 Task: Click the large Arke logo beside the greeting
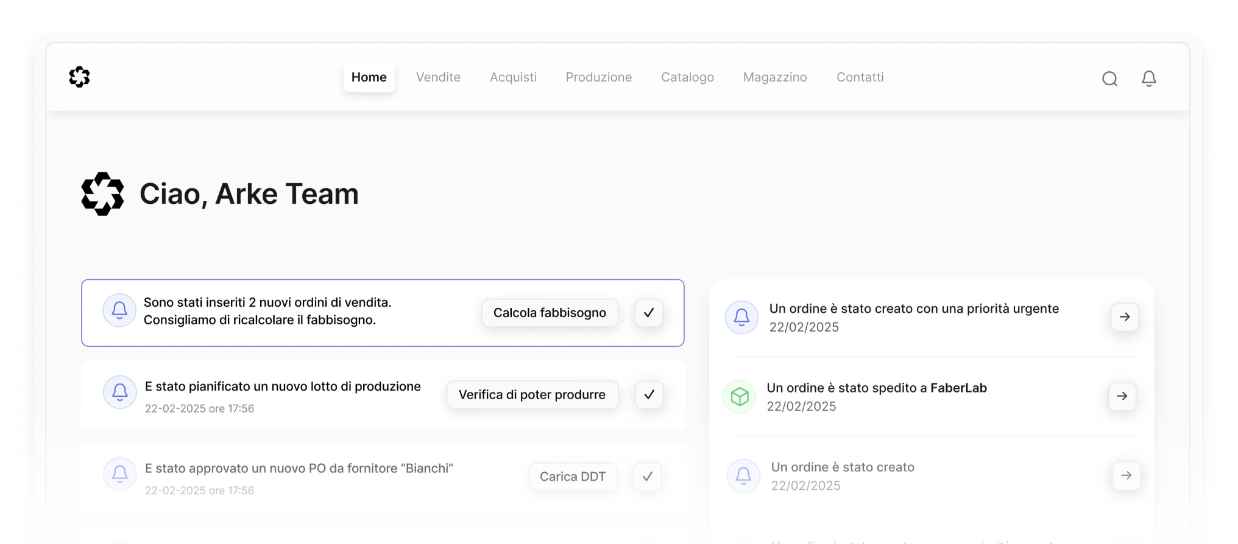102,194
